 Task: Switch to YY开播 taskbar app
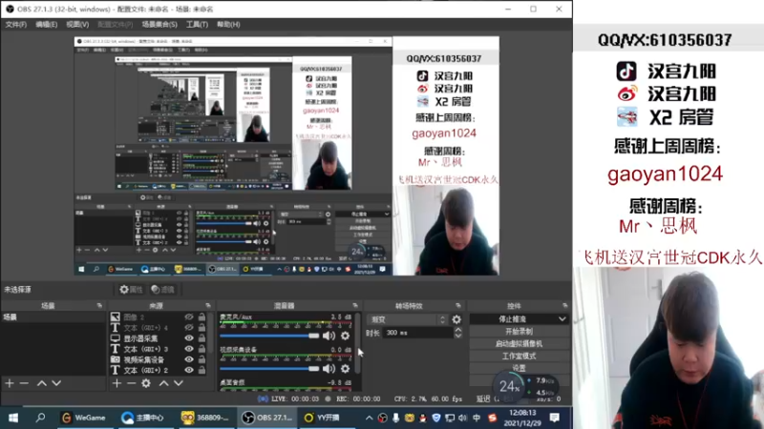click(x=322, y=418)
